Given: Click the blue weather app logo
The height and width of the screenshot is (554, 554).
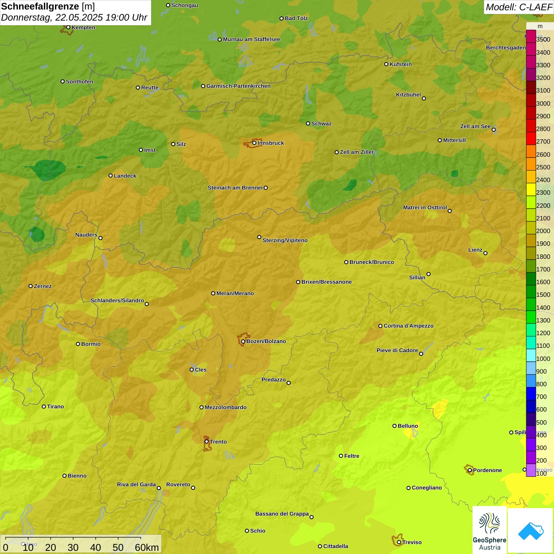Looking at the screenshot, I should (530, 531).
